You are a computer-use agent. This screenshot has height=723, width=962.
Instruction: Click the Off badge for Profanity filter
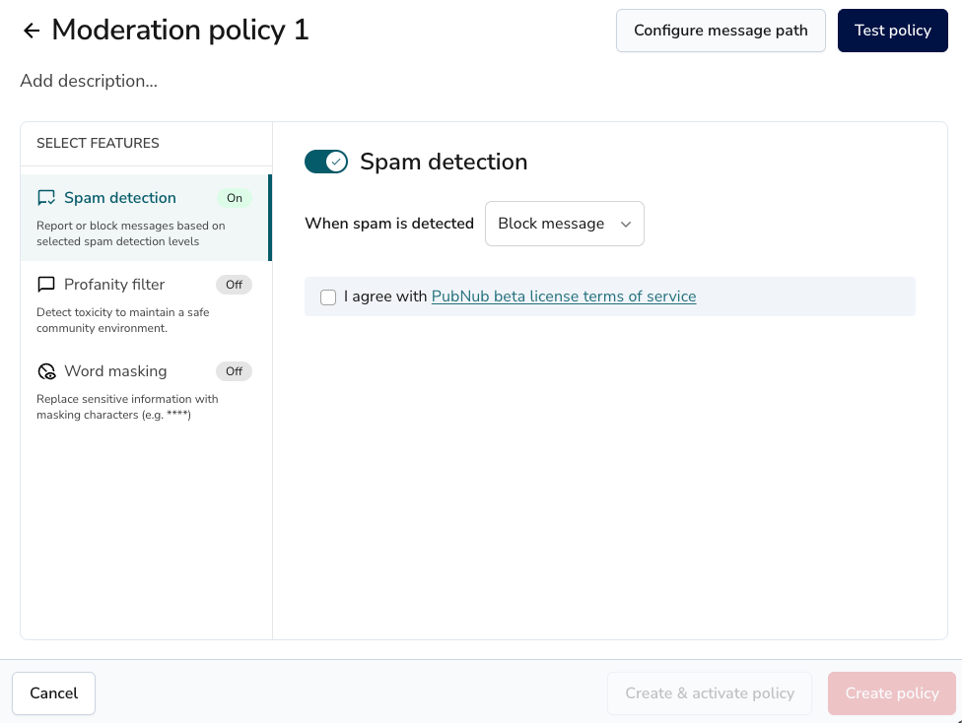234,285
